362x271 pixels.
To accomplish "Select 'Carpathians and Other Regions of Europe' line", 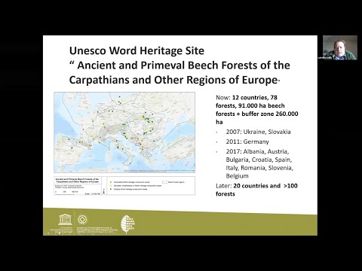I will [x=173, y=80].
